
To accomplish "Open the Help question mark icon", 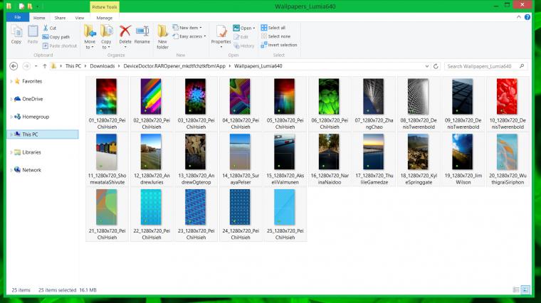I will tap(527, 17).
